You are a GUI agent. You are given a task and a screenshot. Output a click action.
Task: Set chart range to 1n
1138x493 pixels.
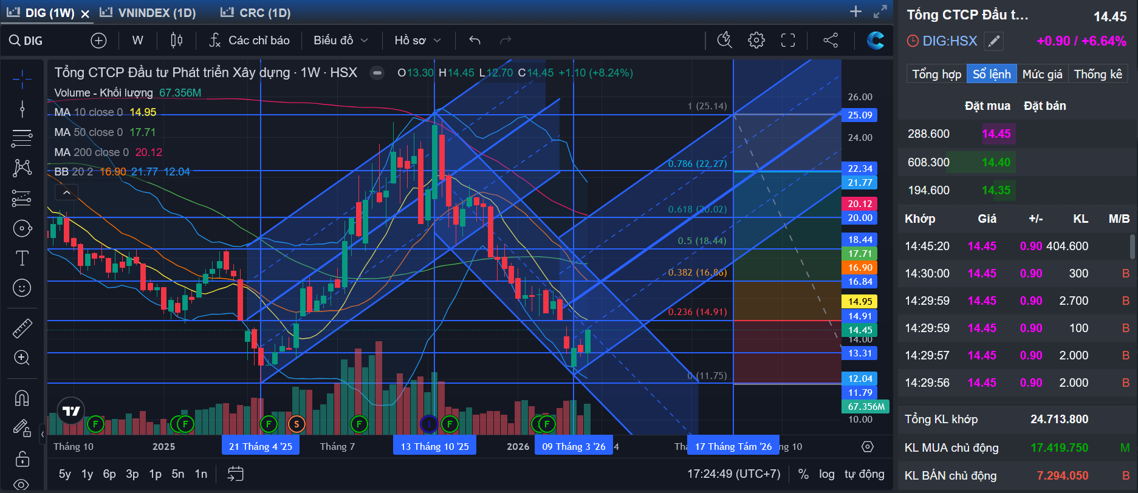[201, 474]
